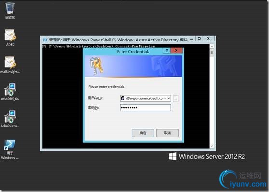Open the username dropdown list
This screenshot has height=192, width=269.
pyautogui.click(x=168, y=98)
